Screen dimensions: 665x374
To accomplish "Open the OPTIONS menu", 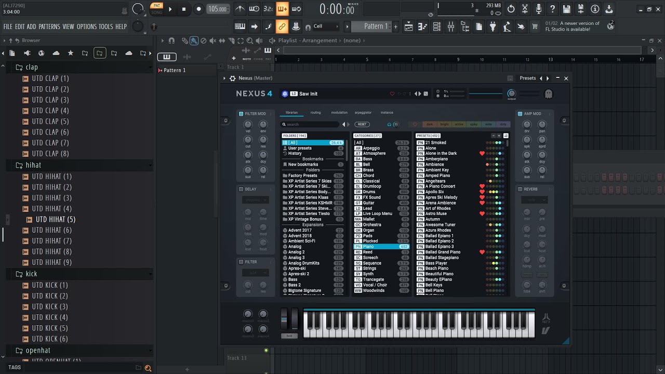I will pyautogui.click(x=87, y=26).
